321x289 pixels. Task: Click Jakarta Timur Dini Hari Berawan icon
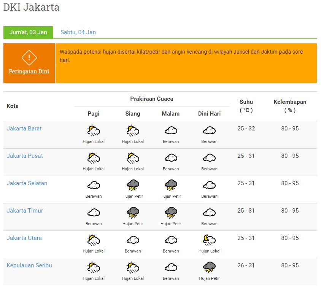[x=209, y=213]
